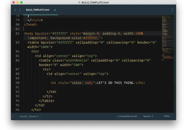The height and width of the screenshot is (130, 187).
Task: Click the file icon in title bar
Action: click(79, 2)
